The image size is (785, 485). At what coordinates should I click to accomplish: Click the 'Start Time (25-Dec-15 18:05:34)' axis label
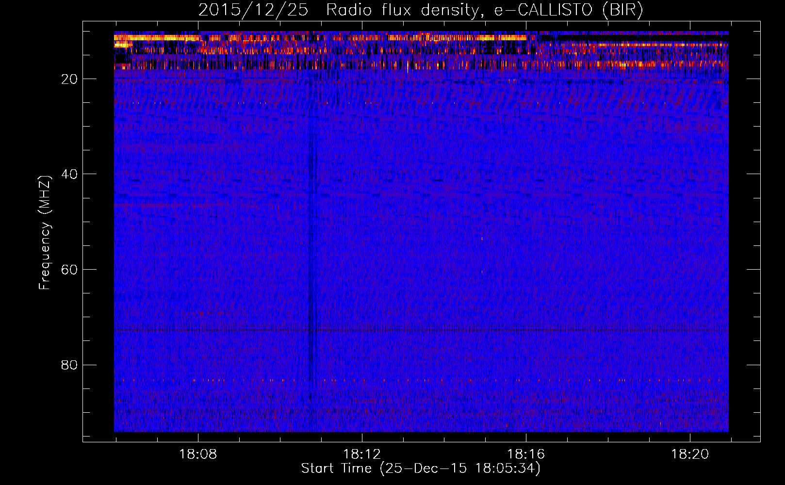point(420,469)
